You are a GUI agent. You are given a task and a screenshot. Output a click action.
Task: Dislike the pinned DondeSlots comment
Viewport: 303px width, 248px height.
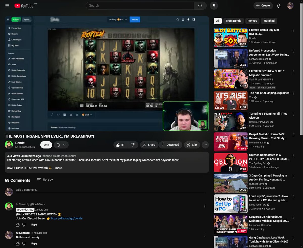[x=24, y=225]
